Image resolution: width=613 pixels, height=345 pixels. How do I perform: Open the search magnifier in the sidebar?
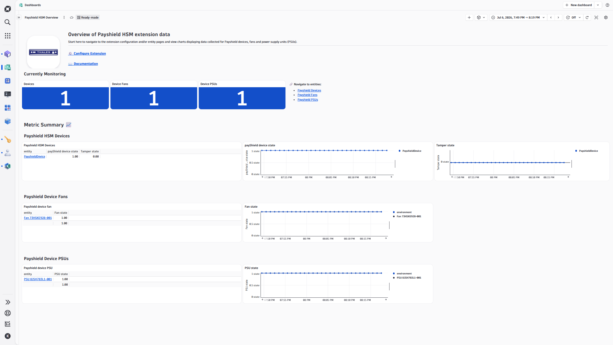(8, 22)
